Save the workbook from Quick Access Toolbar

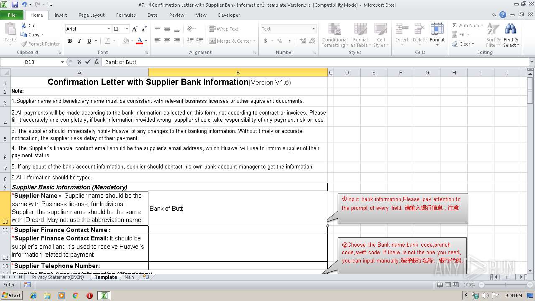click(x=15, y=5)
